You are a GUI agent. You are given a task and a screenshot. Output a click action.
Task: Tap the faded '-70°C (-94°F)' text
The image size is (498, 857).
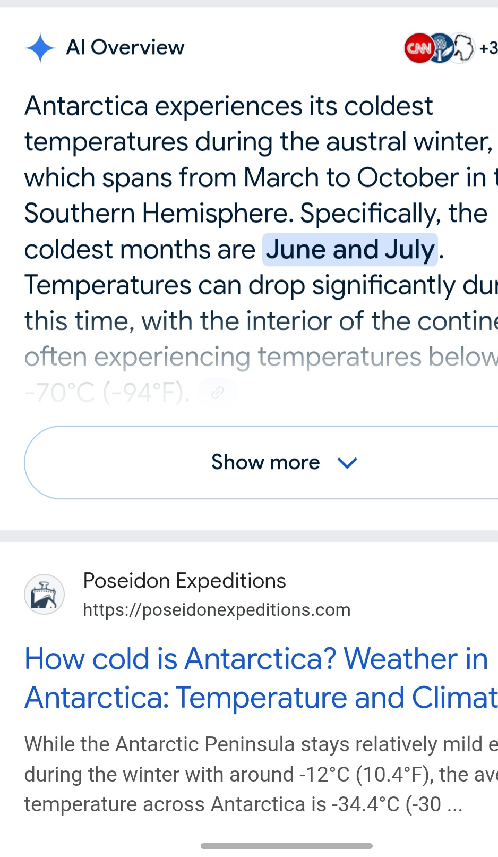click(x=107, y=393)
